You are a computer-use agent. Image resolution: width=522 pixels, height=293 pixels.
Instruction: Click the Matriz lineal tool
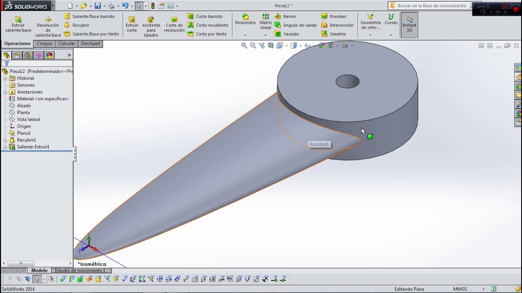pyautogui.click(x=265, y=22)
